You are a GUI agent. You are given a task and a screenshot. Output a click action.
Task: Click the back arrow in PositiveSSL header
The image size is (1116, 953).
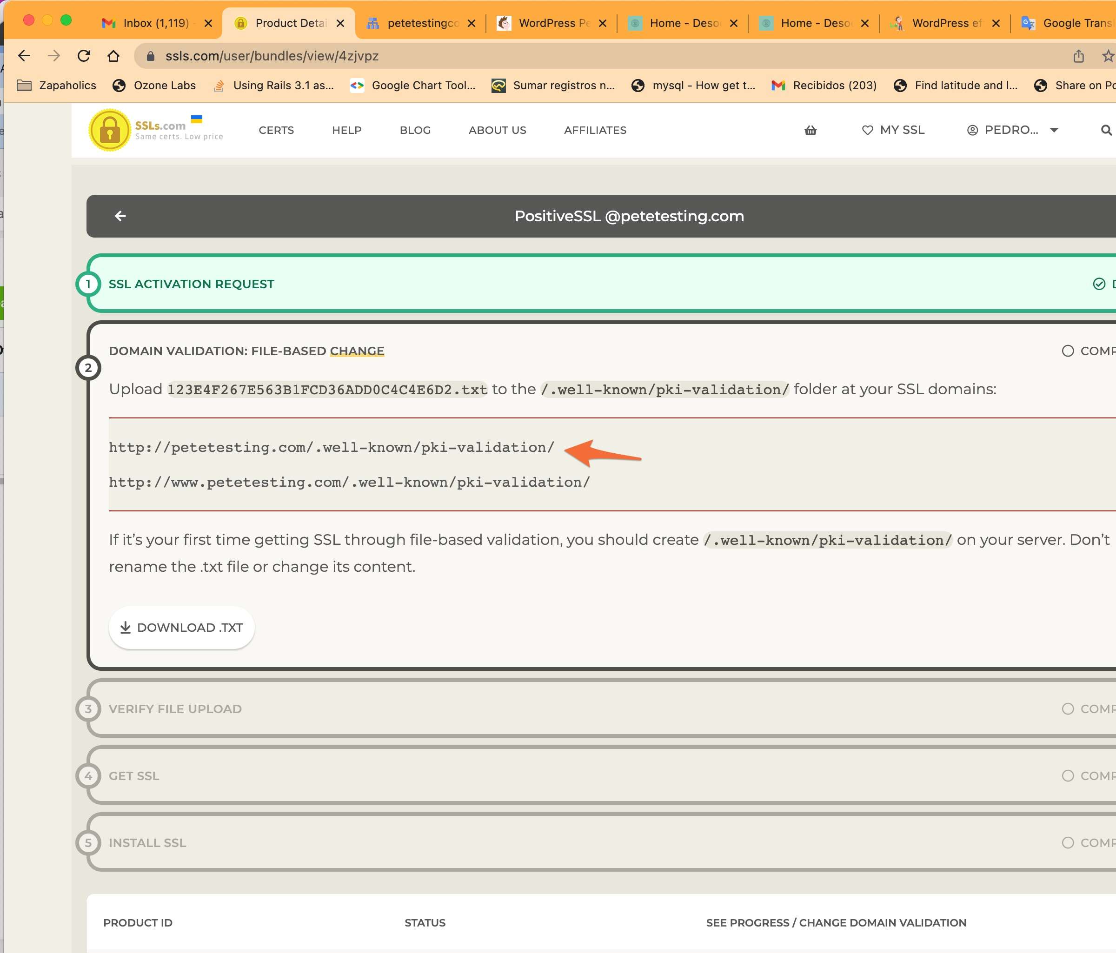click(120, 216)
